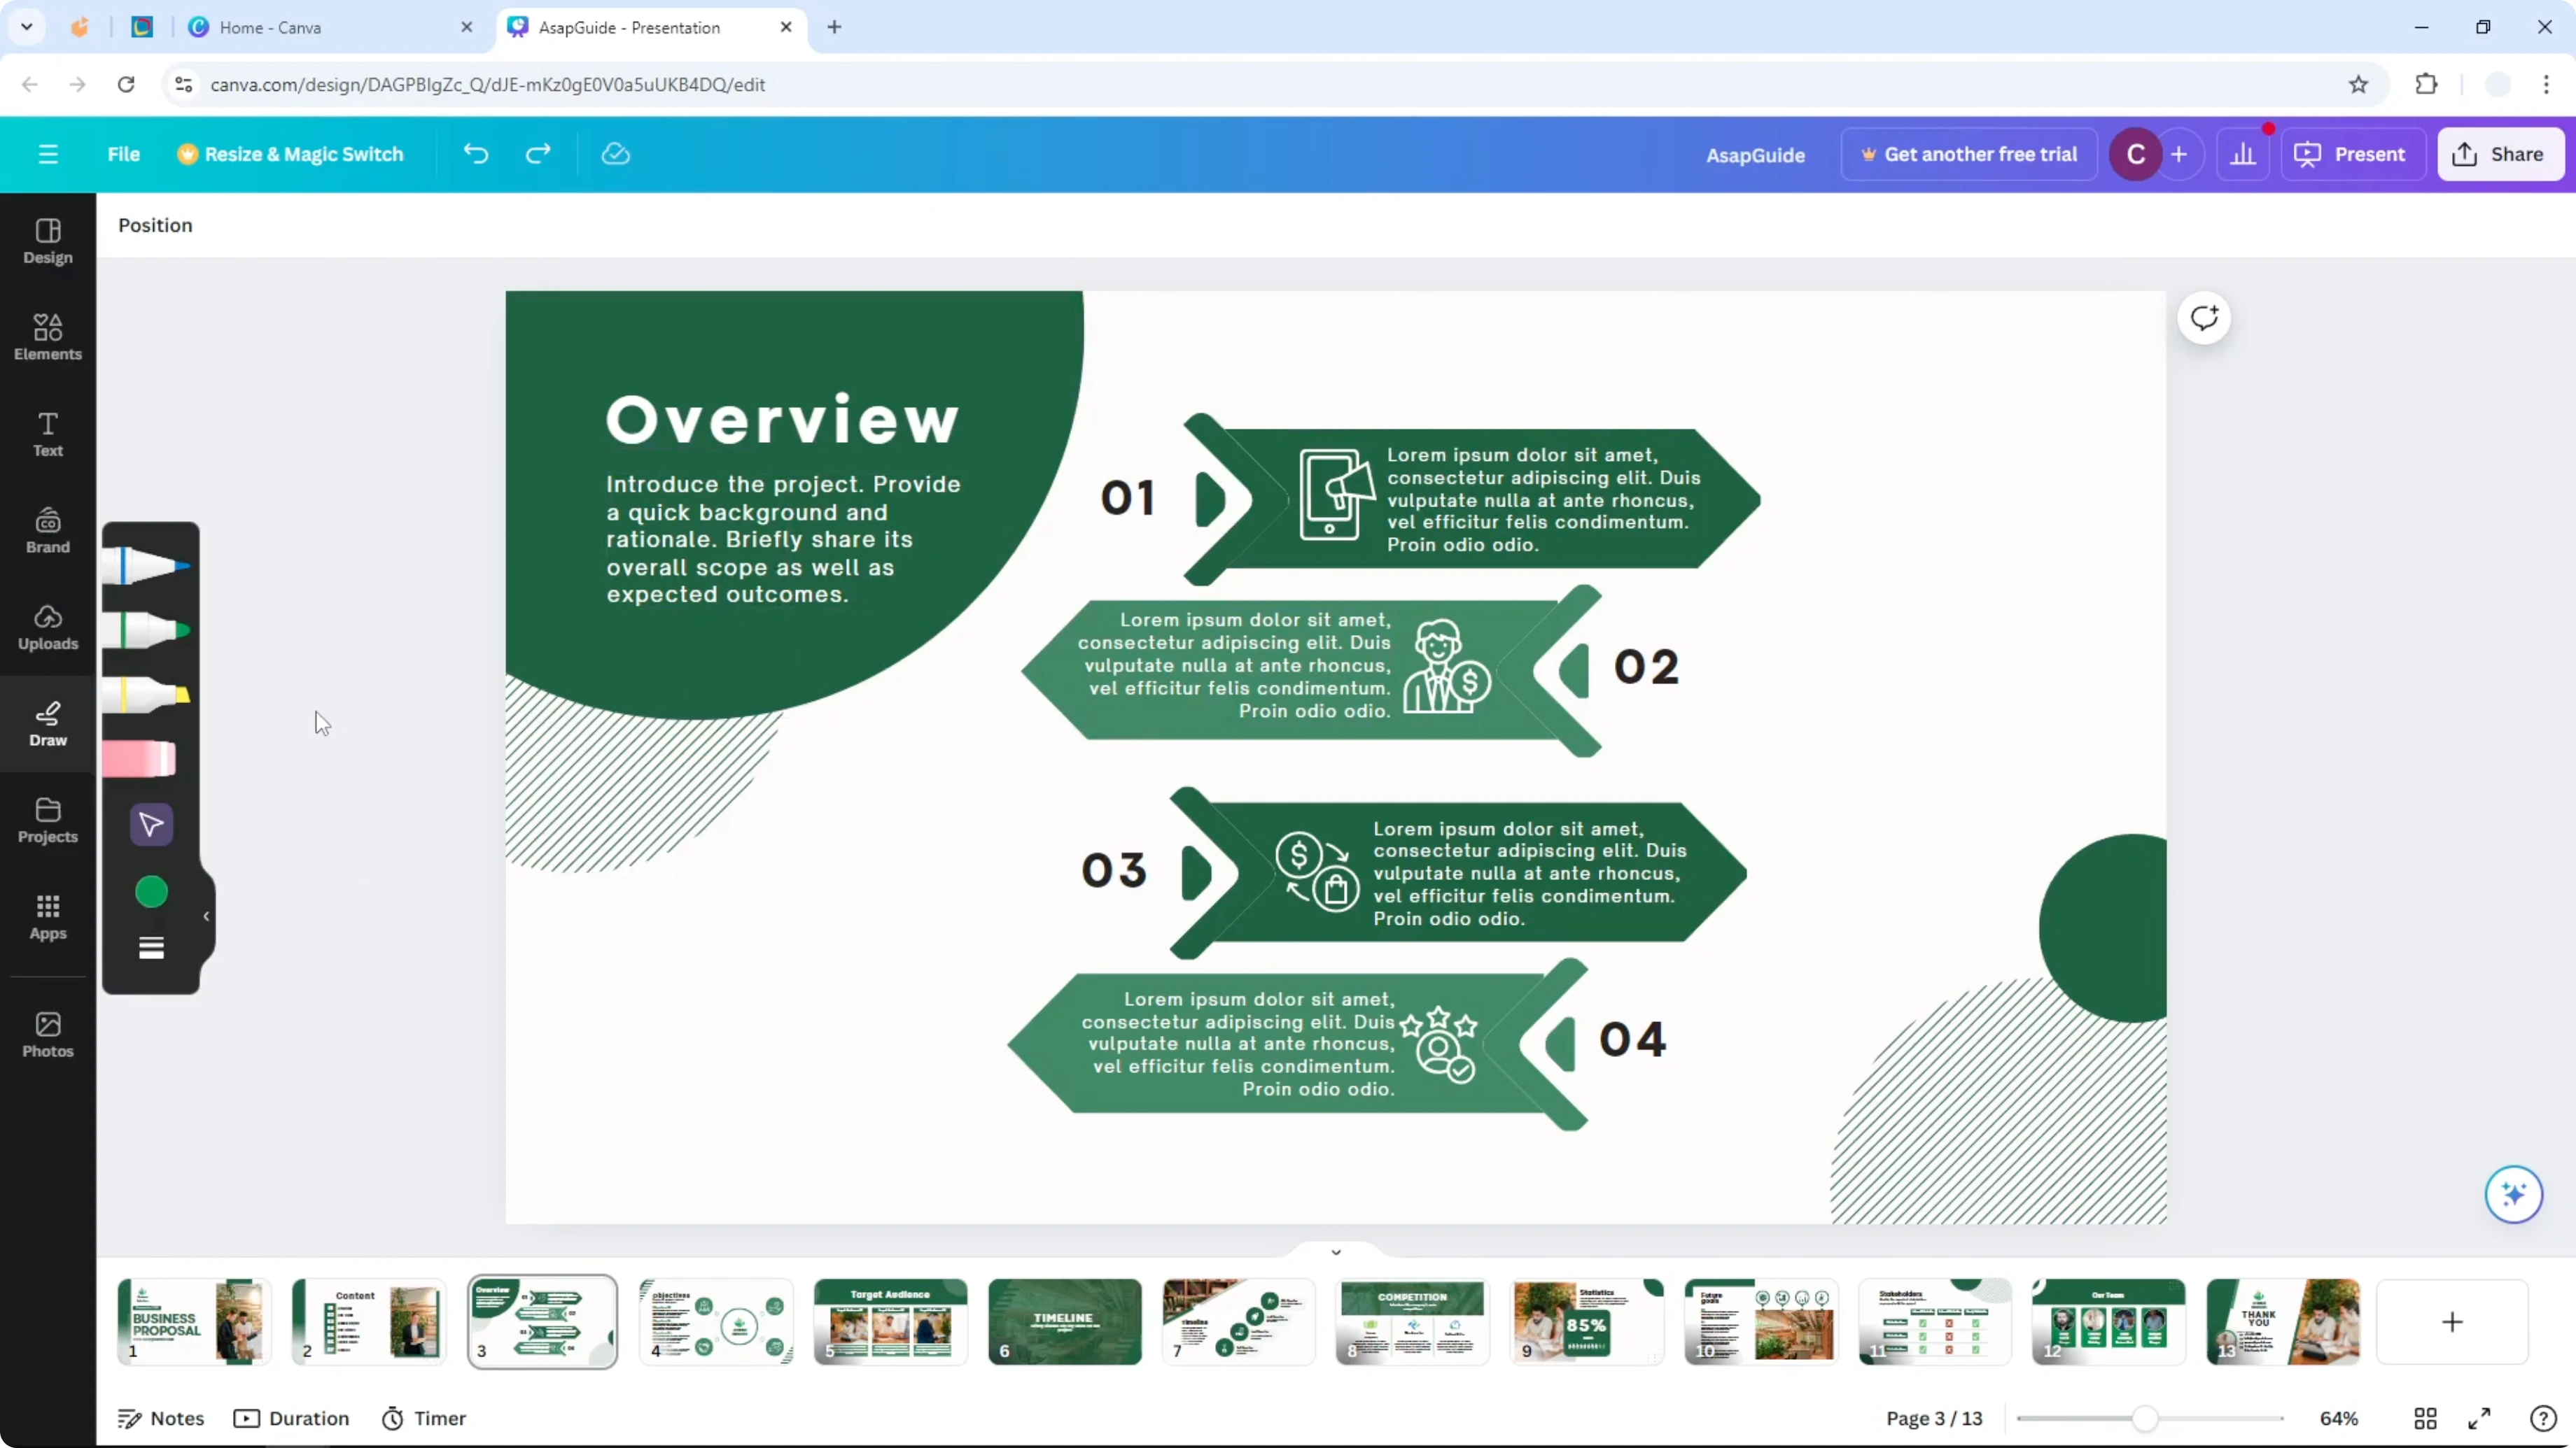Switch to Home - Canva tab
Image resolution: width=2576 pixels, height=1448 pixels.
point(330,27)
